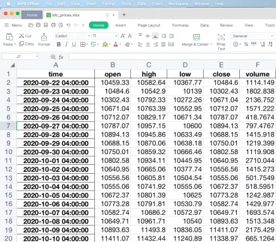Toggle bold formatting
This screenshot has width=276, height=242.
click(59, 44)
